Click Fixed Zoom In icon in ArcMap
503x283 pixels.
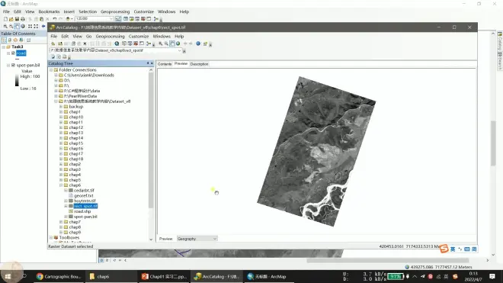coord(30,27)
